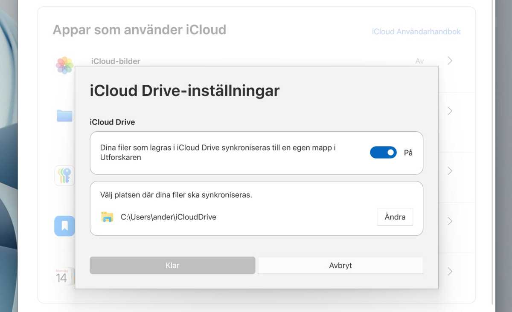Click the Av status label for iCloud-bilder
Image resolution: width=512 pixels, height=312 pixels.
pyautogui.click(x=419, y=61)
